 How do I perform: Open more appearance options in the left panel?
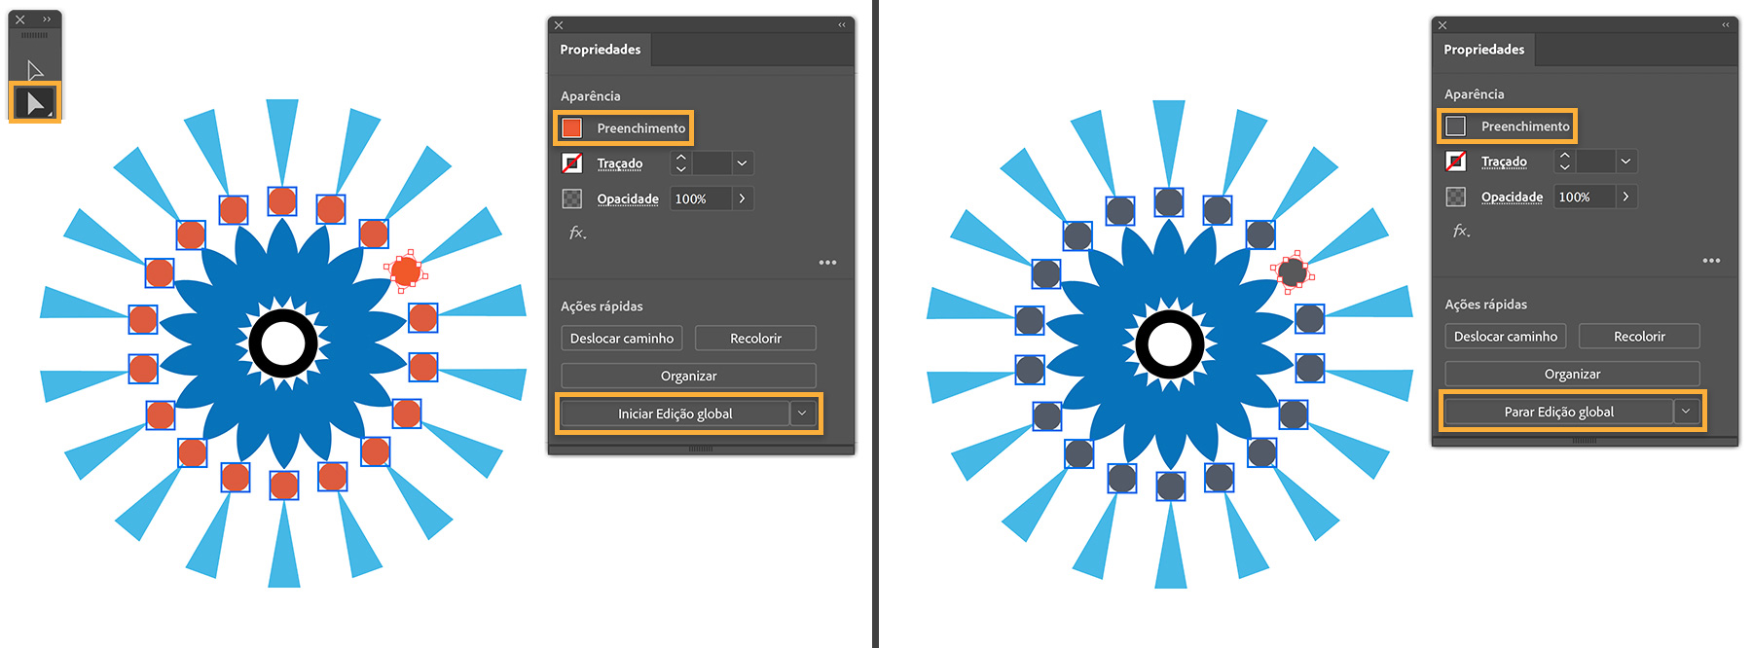tap(827, 263)
